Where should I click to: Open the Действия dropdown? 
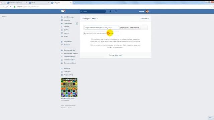pyautogui.click(x=144, y=19)
